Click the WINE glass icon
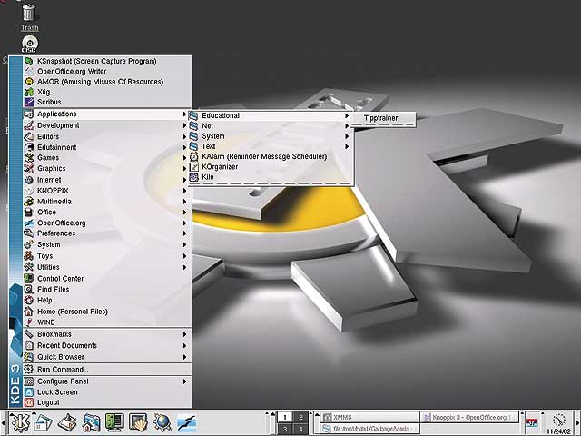The width and height of the screenshot is (581, 436). (28, 322)
